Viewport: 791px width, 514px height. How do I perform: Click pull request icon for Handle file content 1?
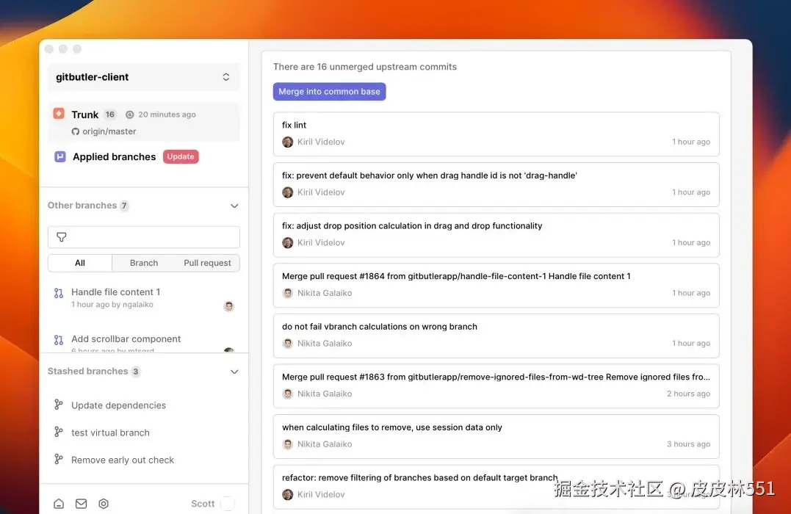(x=59, y=293)
